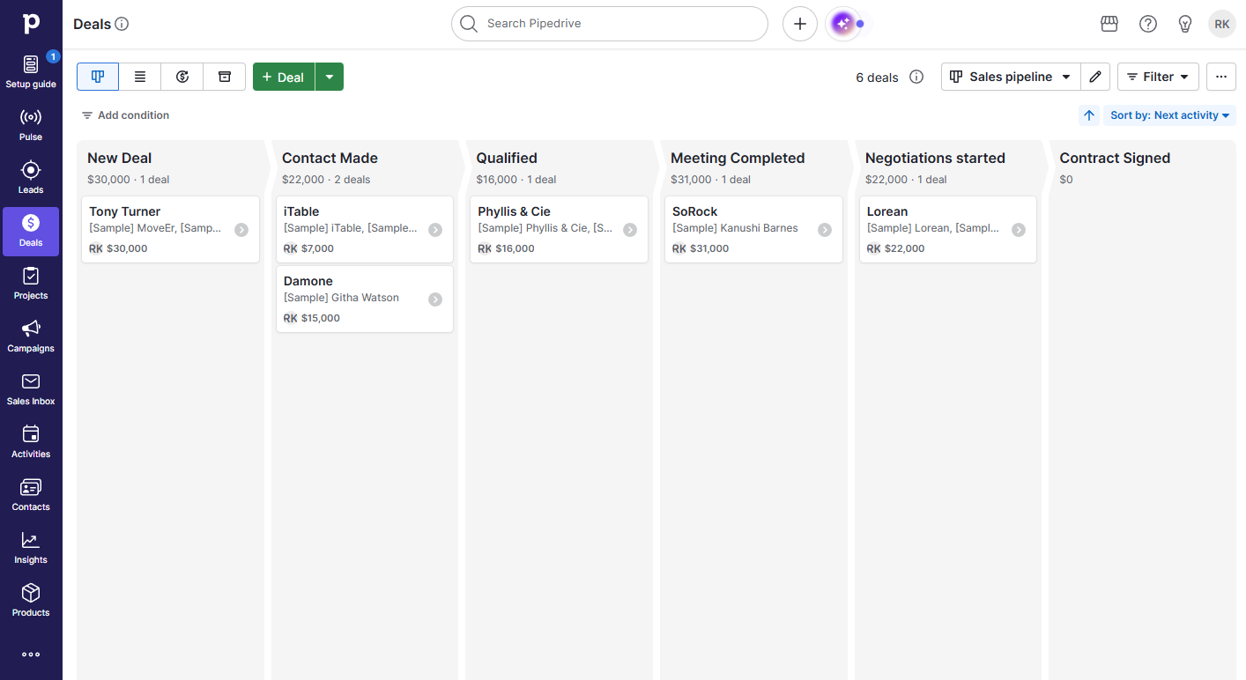Open the lightbulb tips icon
The image size is (1246, 680).
[1185, 24]
